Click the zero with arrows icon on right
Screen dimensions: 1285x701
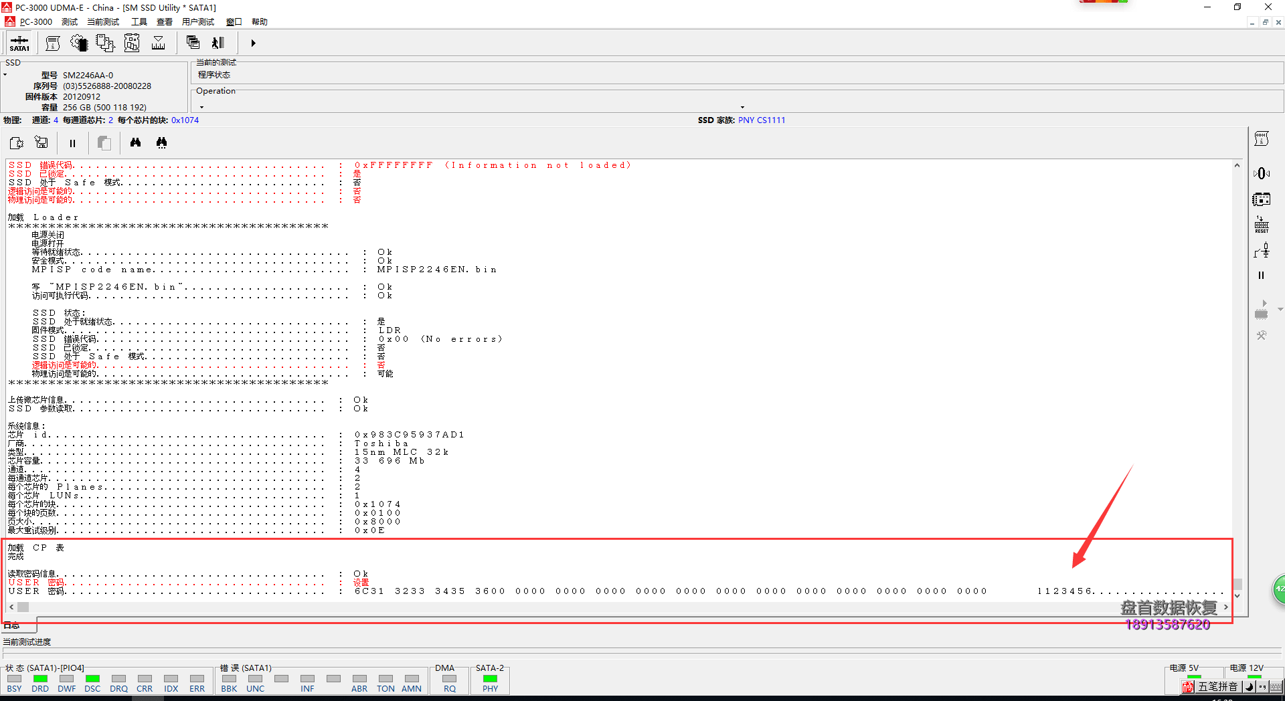(x=1262, y=173)
